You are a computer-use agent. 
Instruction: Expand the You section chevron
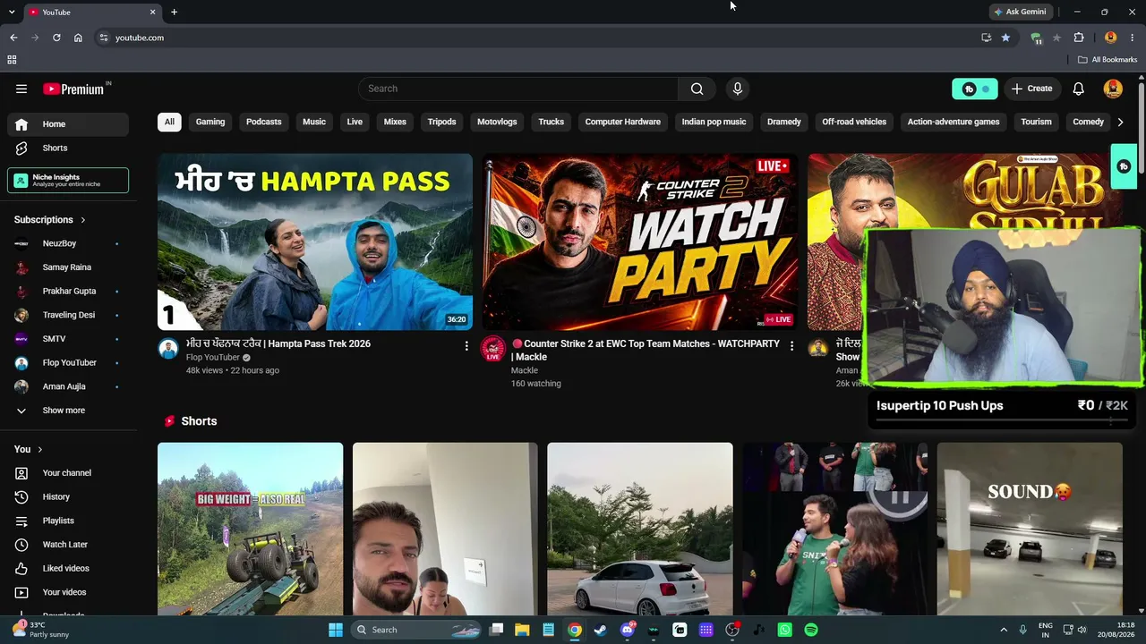(x=40, y=449)
